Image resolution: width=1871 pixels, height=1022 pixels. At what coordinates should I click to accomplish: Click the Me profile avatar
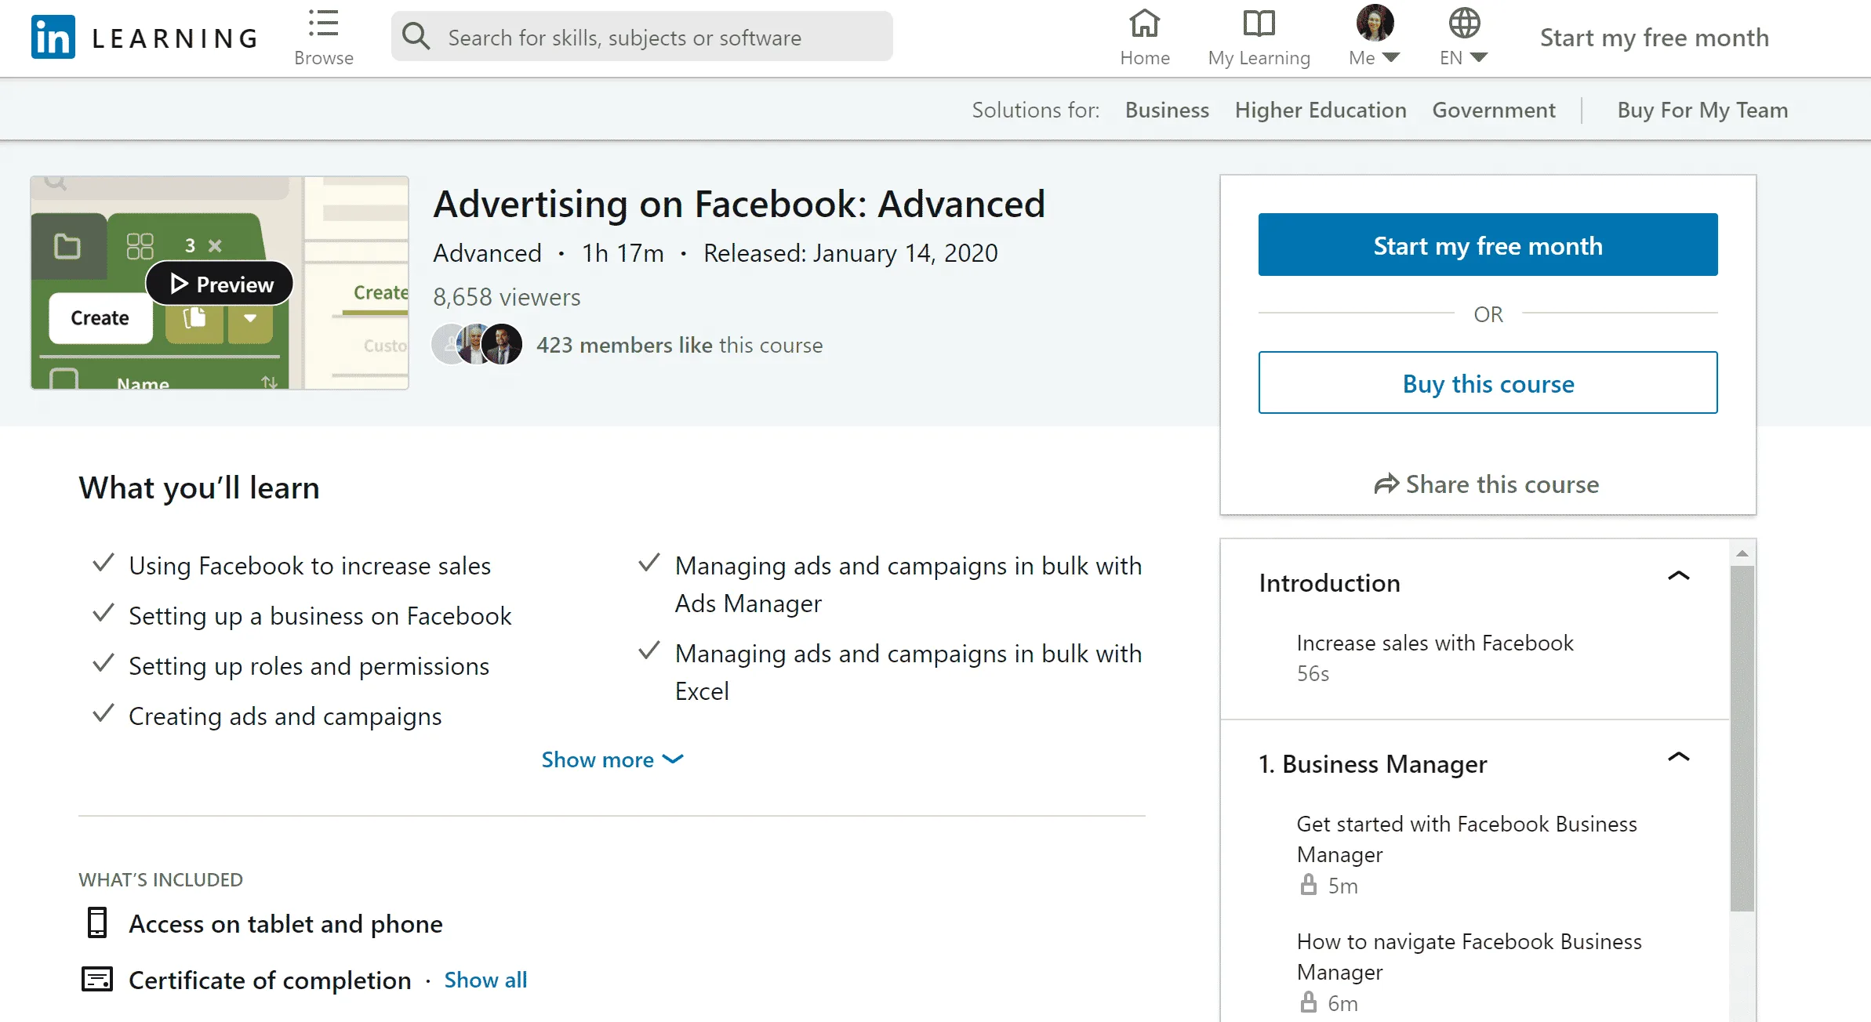(x=1375, y=23)
